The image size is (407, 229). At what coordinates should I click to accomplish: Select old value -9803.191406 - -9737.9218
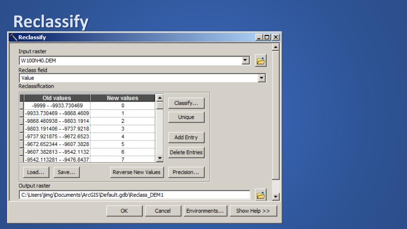57,129
